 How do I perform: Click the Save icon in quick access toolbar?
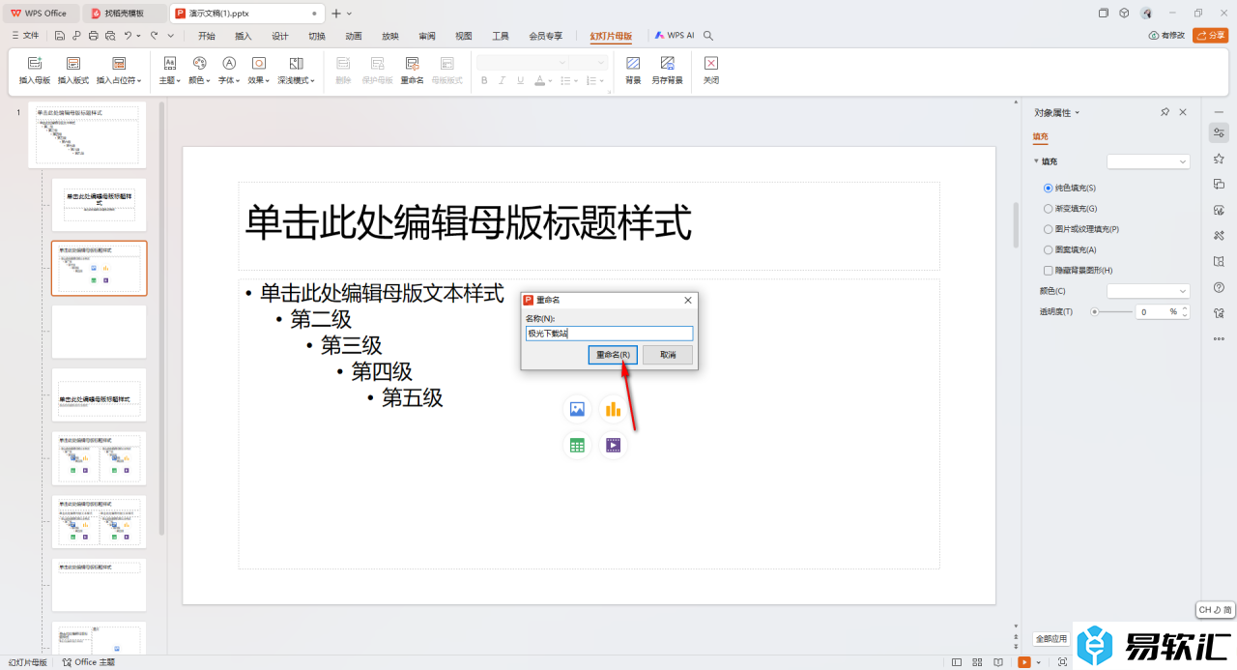(x=60, y=36)
